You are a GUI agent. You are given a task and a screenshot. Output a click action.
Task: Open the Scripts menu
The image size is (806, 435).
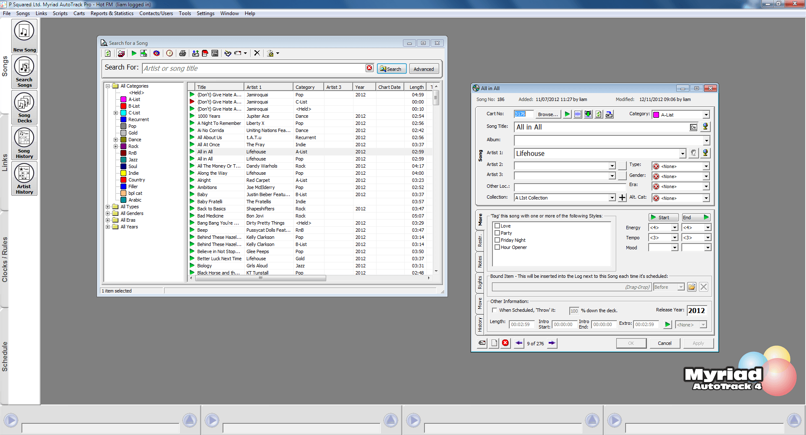(60, 13)
